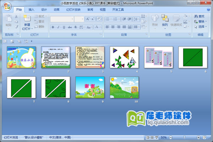Open the Quick Styles gallery
213x142 pixels.
coord(176,22)
